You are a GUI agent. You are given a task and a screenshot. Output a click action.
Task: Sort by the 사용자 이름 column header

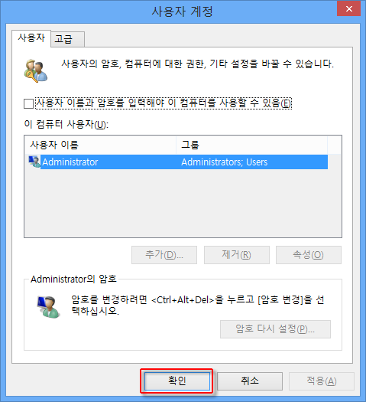tap(100, 145)
